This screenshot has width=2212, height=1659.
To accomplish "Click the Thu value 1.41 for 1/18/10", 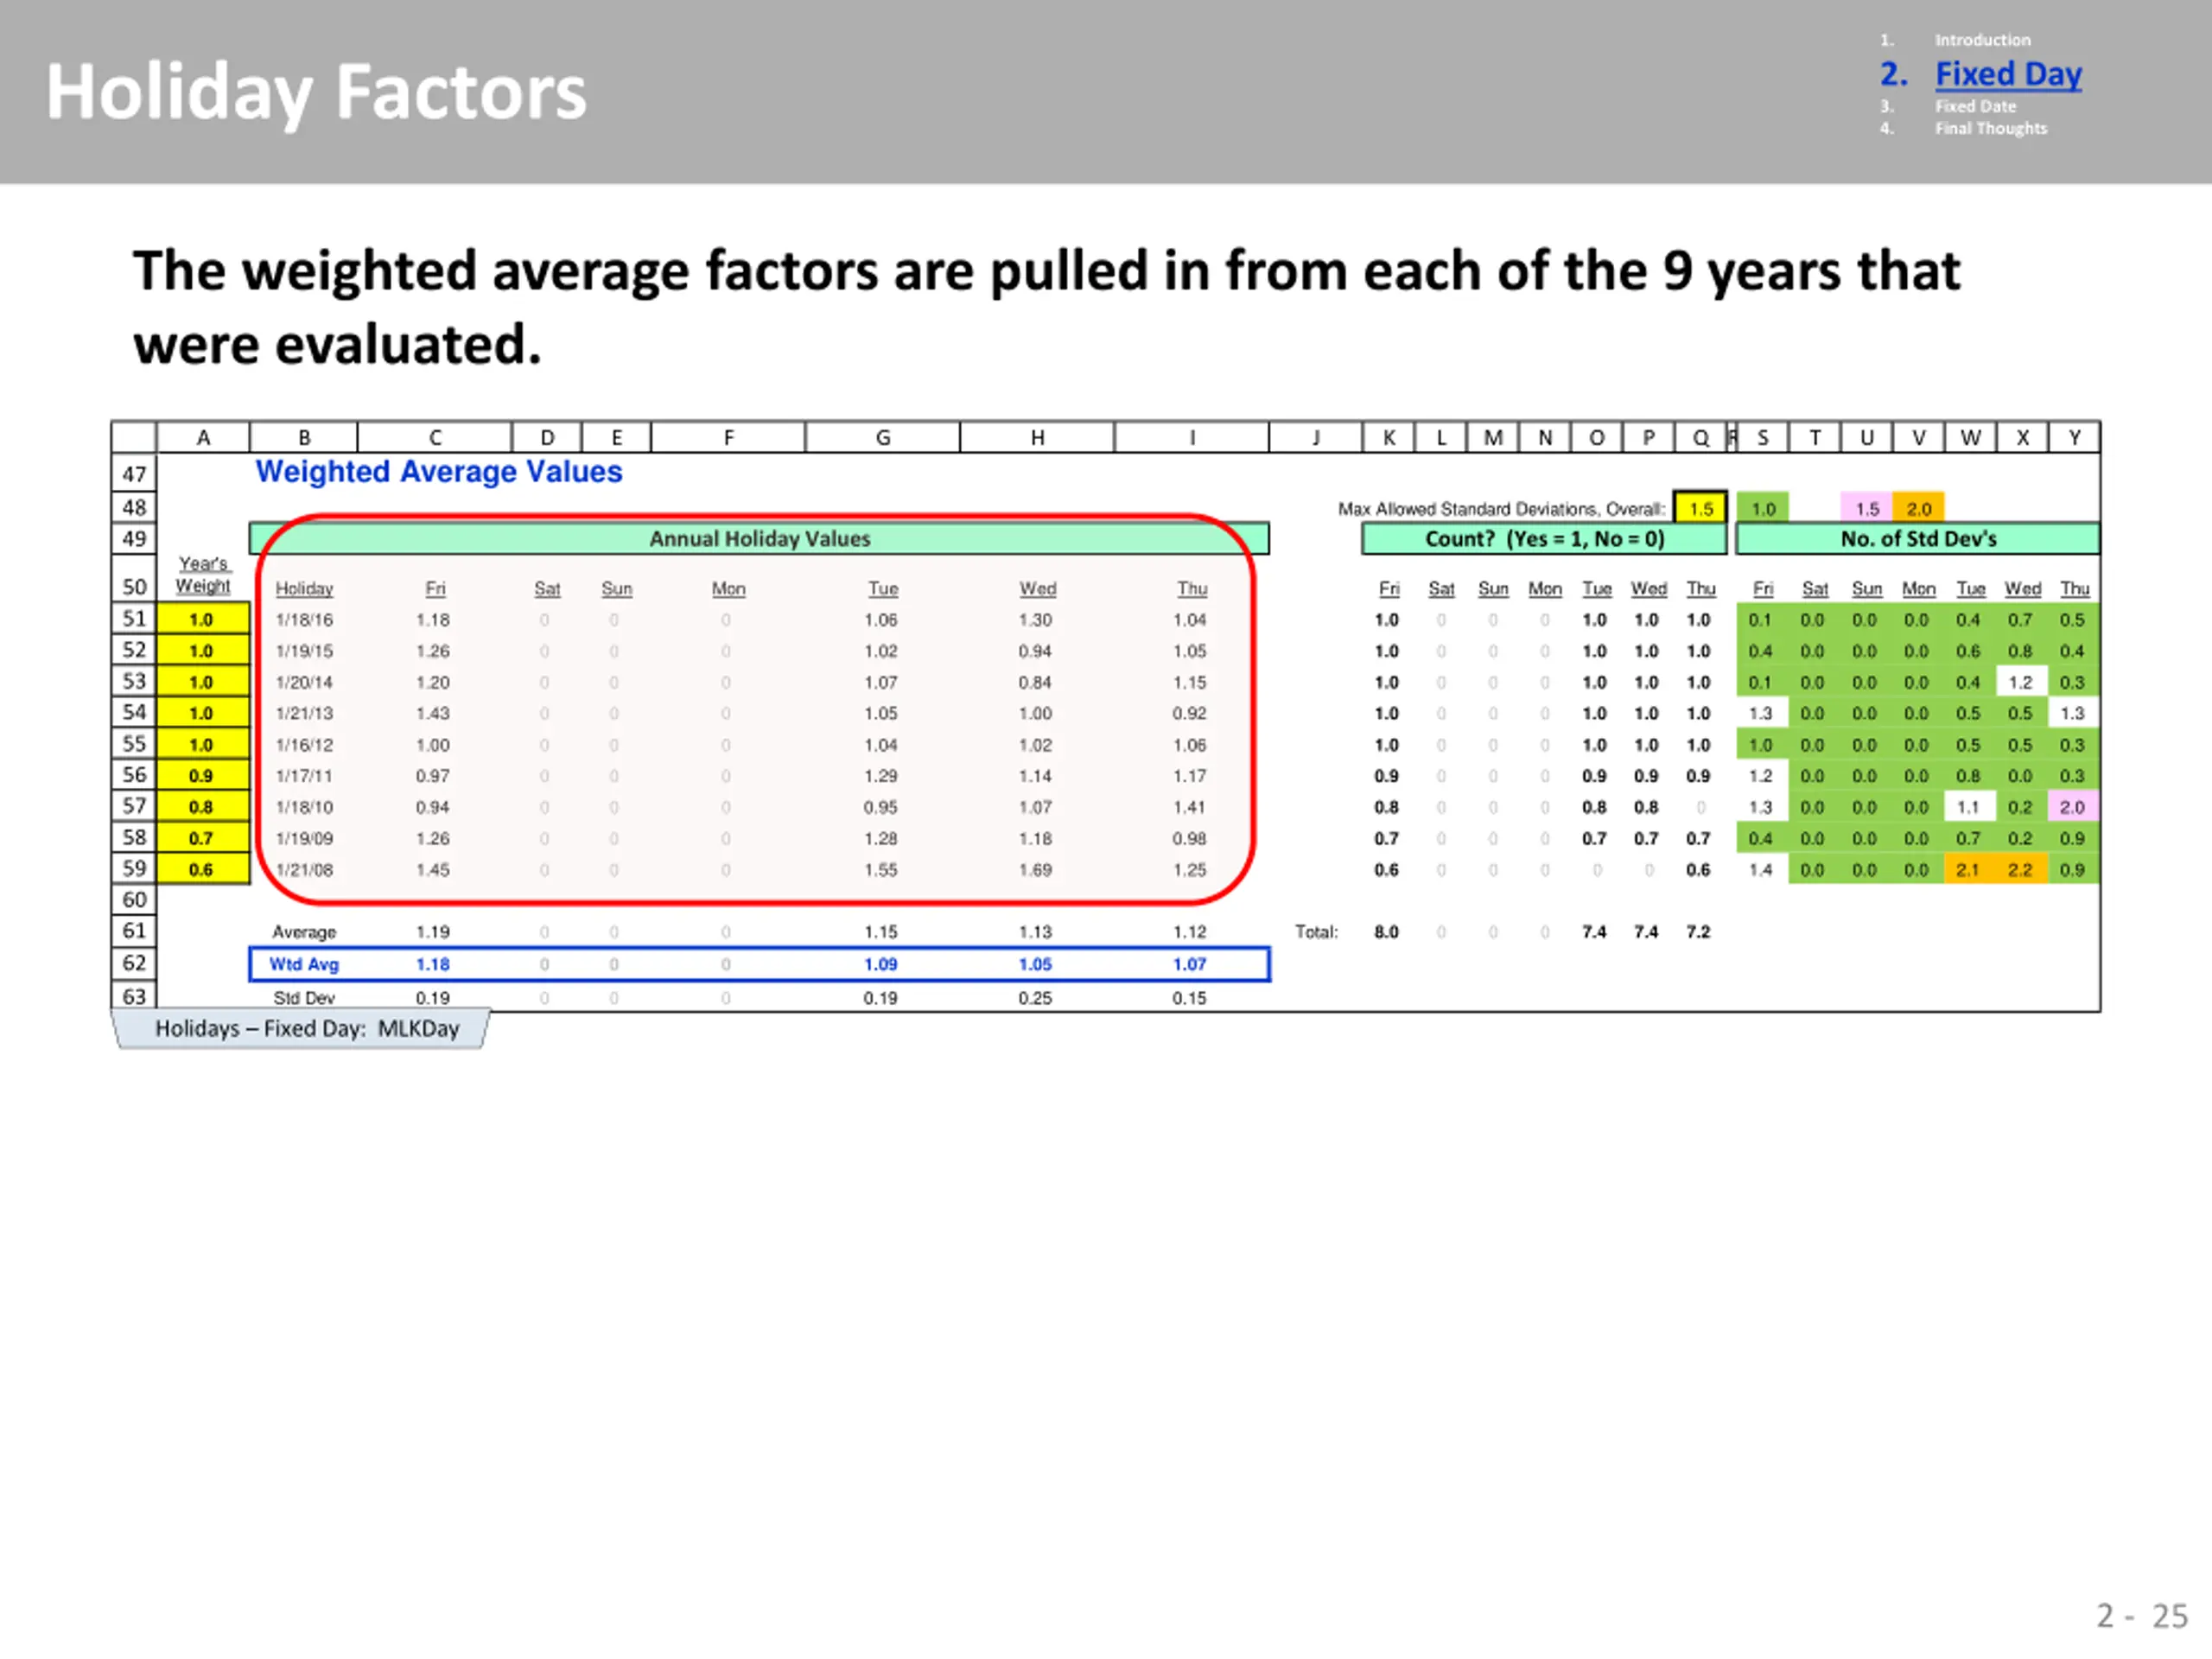I will coord(1190,807).
